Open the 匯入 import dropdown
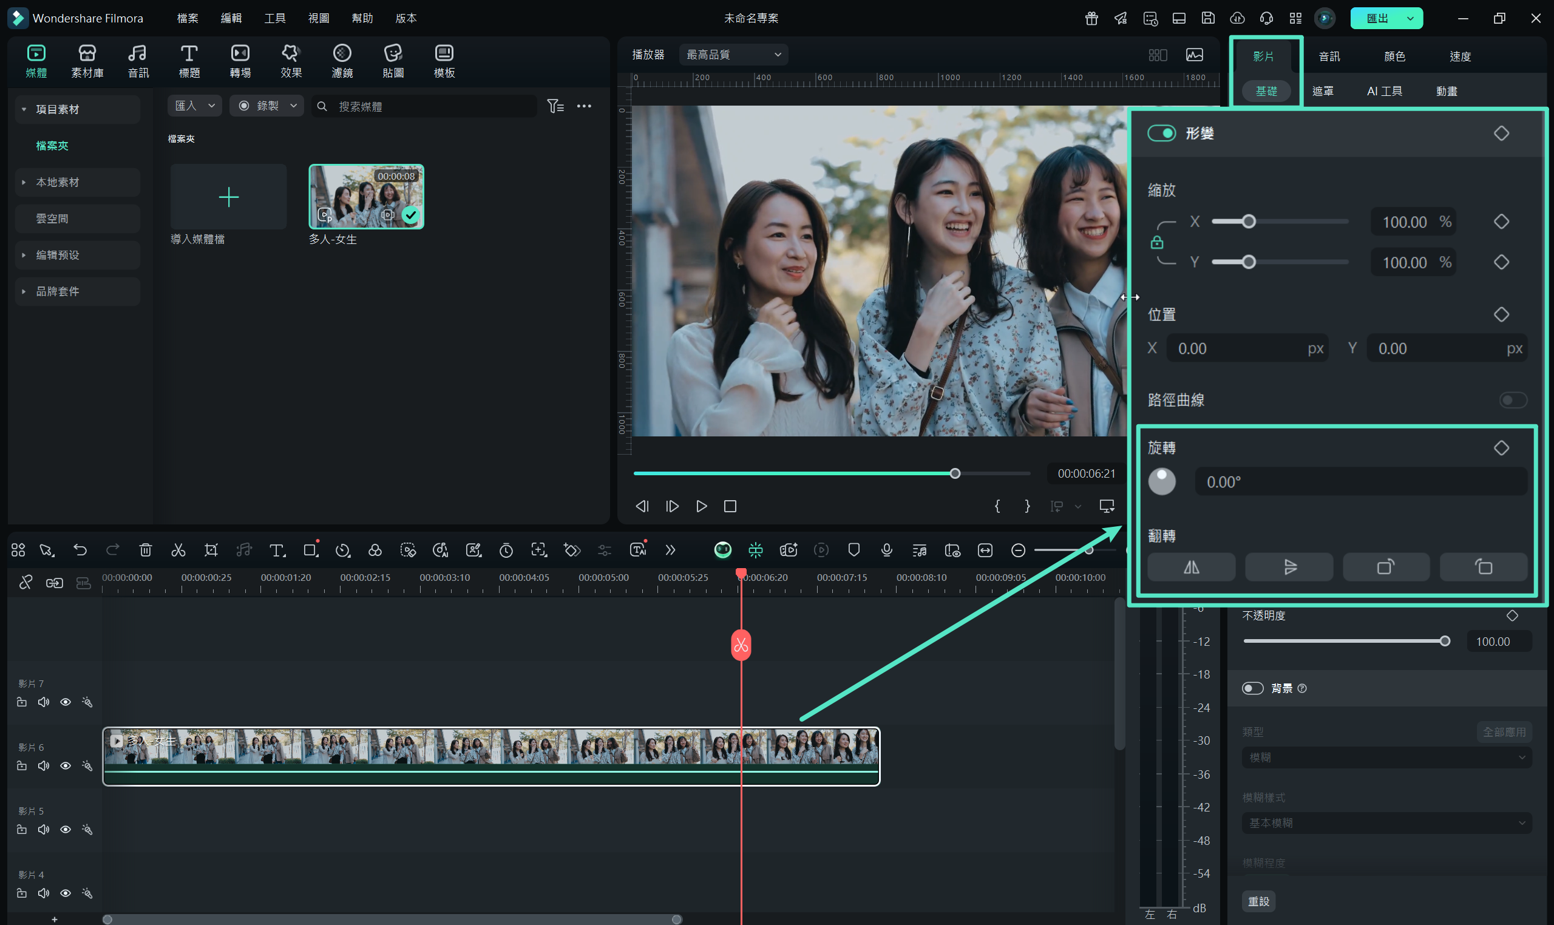 coord(194,106)
